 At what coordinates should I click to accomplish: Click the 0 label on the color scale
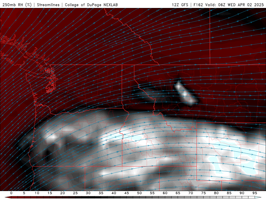(11, 193)
